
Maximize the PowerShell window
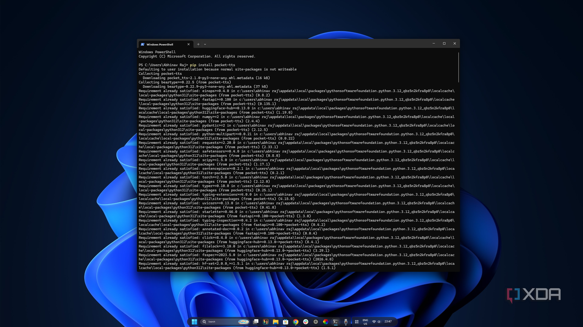(x=444, y=43)
